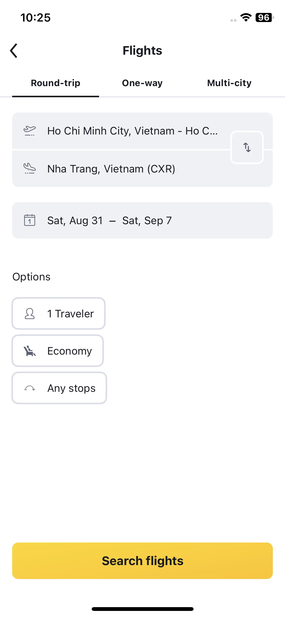Screen dimensions: 285x617
Task: Tap the back arrow icon
Action: (x=14, y=51)
